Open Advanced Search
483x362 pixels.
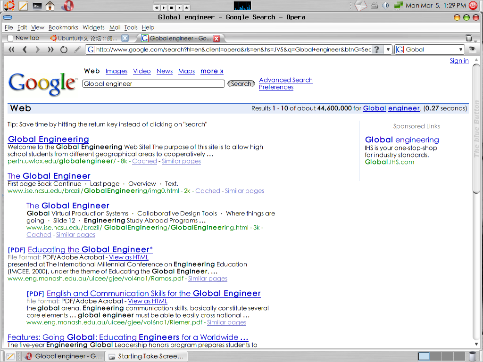pos(285,80)
